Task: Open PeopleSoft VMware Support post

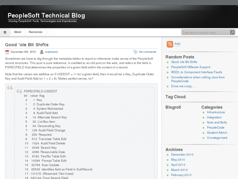Action: (x=191, y=67)
